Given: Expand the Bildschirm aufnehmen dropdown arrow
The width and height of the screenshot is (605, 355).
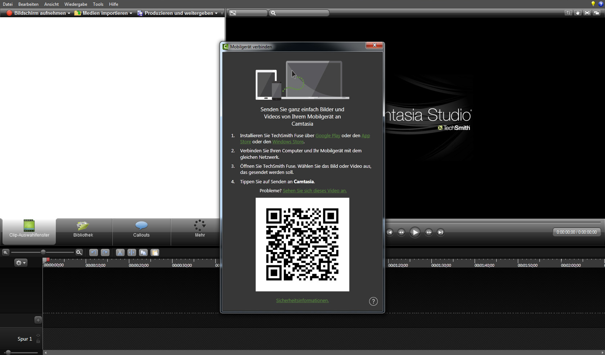Looking at the screenshot, I should tap(69, 13).
